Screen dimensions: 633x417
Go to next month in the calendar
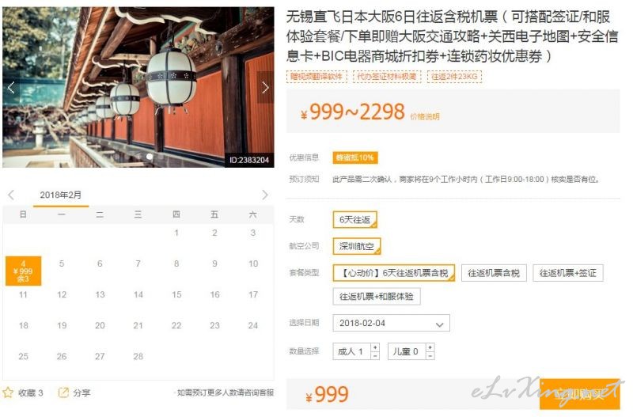tap(265, 195)
